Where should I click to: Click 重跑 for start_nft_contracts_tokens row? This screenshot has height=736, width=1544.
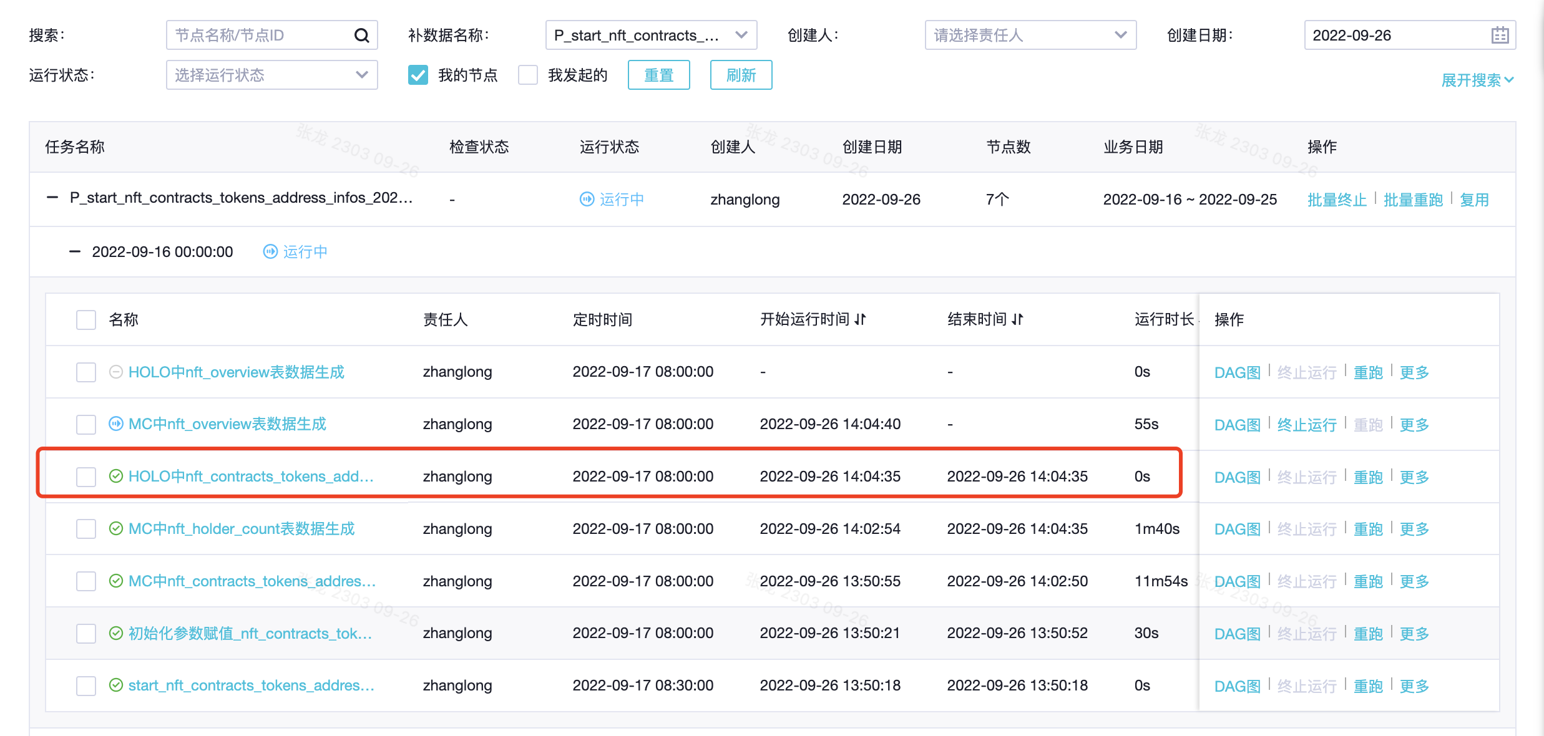click(x=1368, y=686)
